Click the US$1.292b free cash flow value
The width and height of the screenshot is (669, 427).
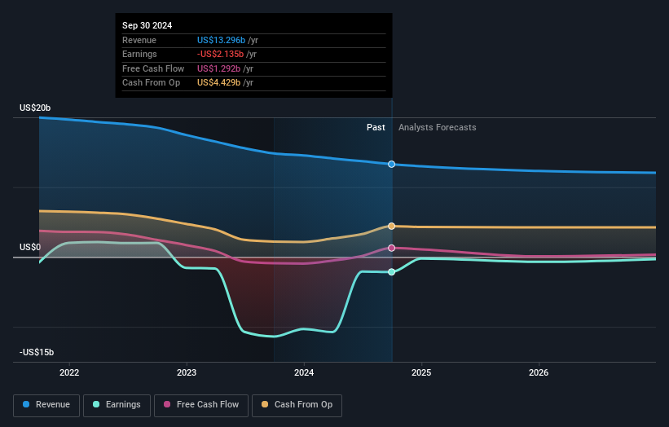pos(219,68)
